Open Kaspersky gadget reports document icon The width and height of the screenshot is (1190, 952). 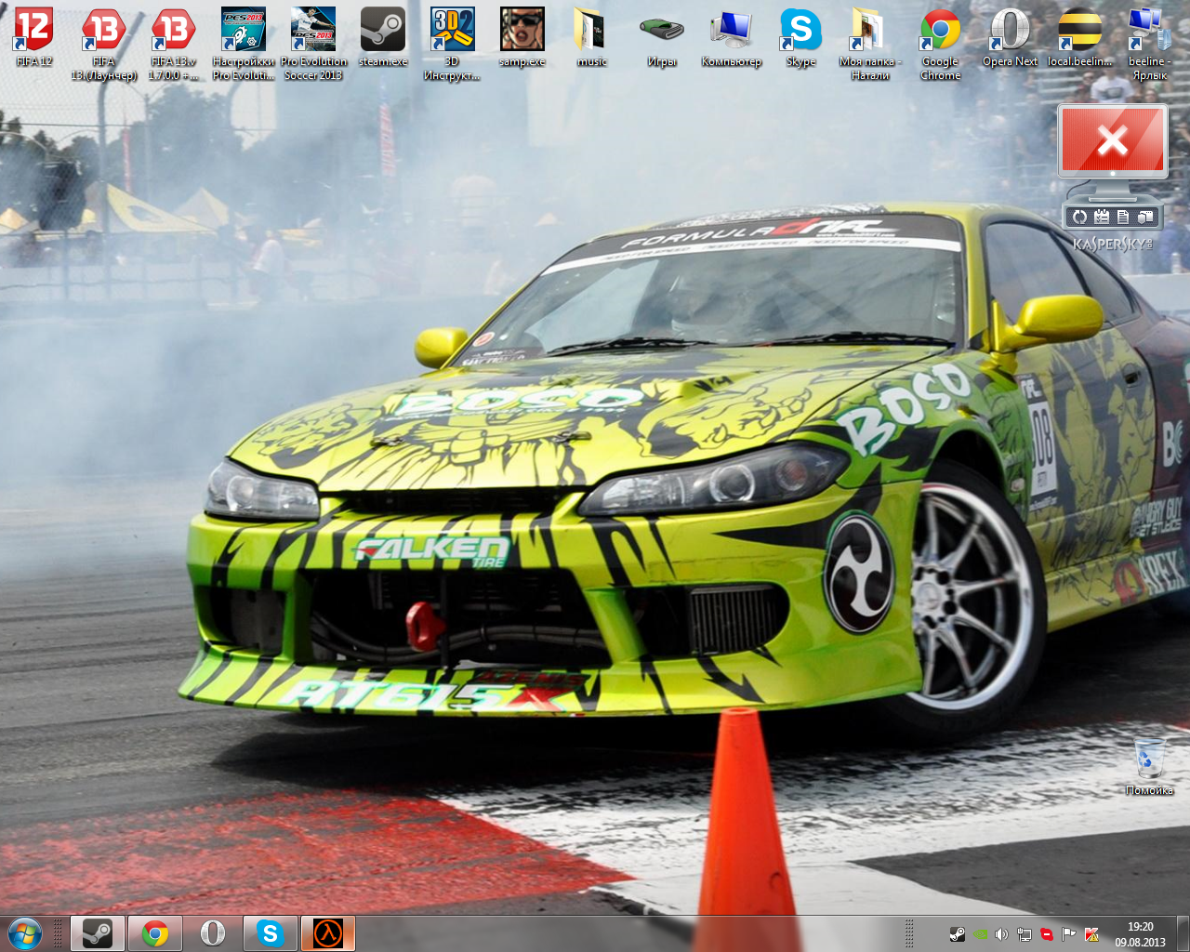1123,217
